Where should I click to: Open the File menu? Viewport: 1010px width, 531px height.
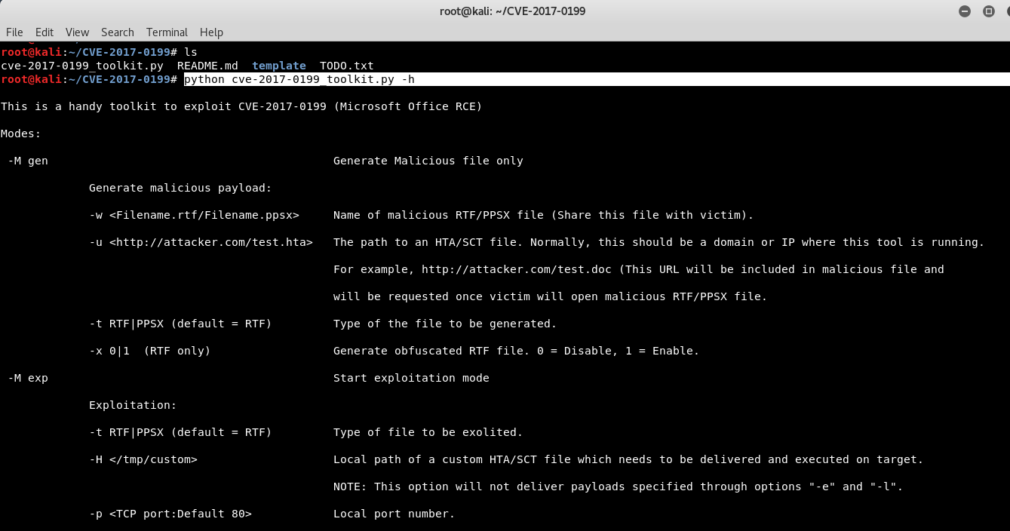point(14,32)
